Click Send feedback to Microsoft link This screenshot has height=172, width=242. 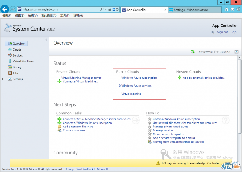(92, 169)
